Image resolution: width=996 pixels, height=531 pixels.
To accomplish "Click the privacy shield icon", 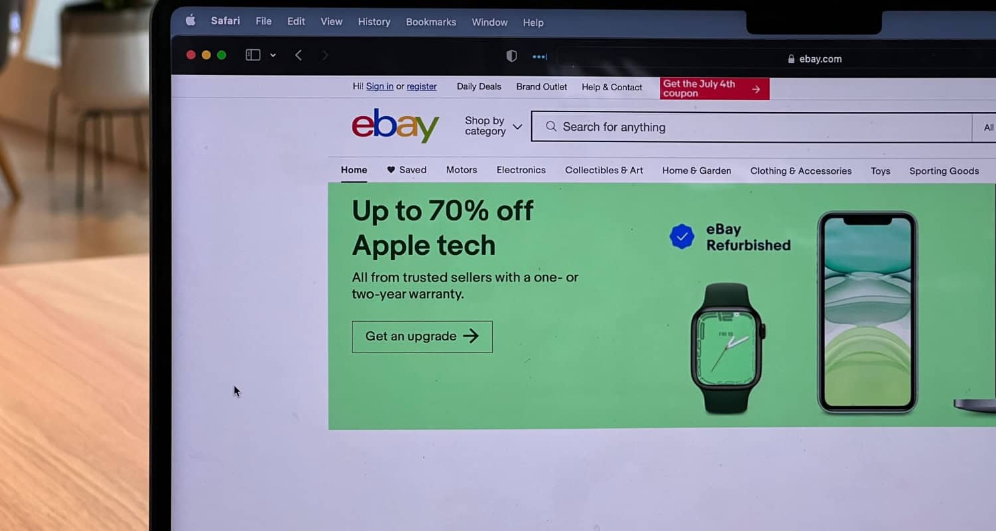I will point(511,56).
